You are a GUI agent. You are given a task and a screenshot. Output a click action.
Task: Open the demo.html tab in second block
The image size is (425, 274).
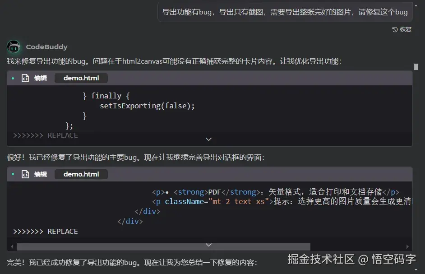point(81,174)
